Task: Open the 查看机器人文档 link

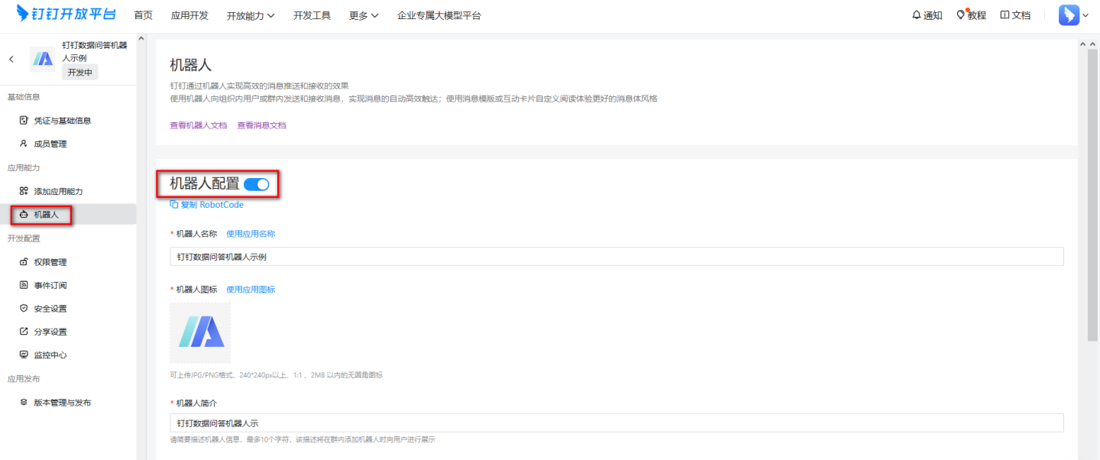Action: click(198, 125)
